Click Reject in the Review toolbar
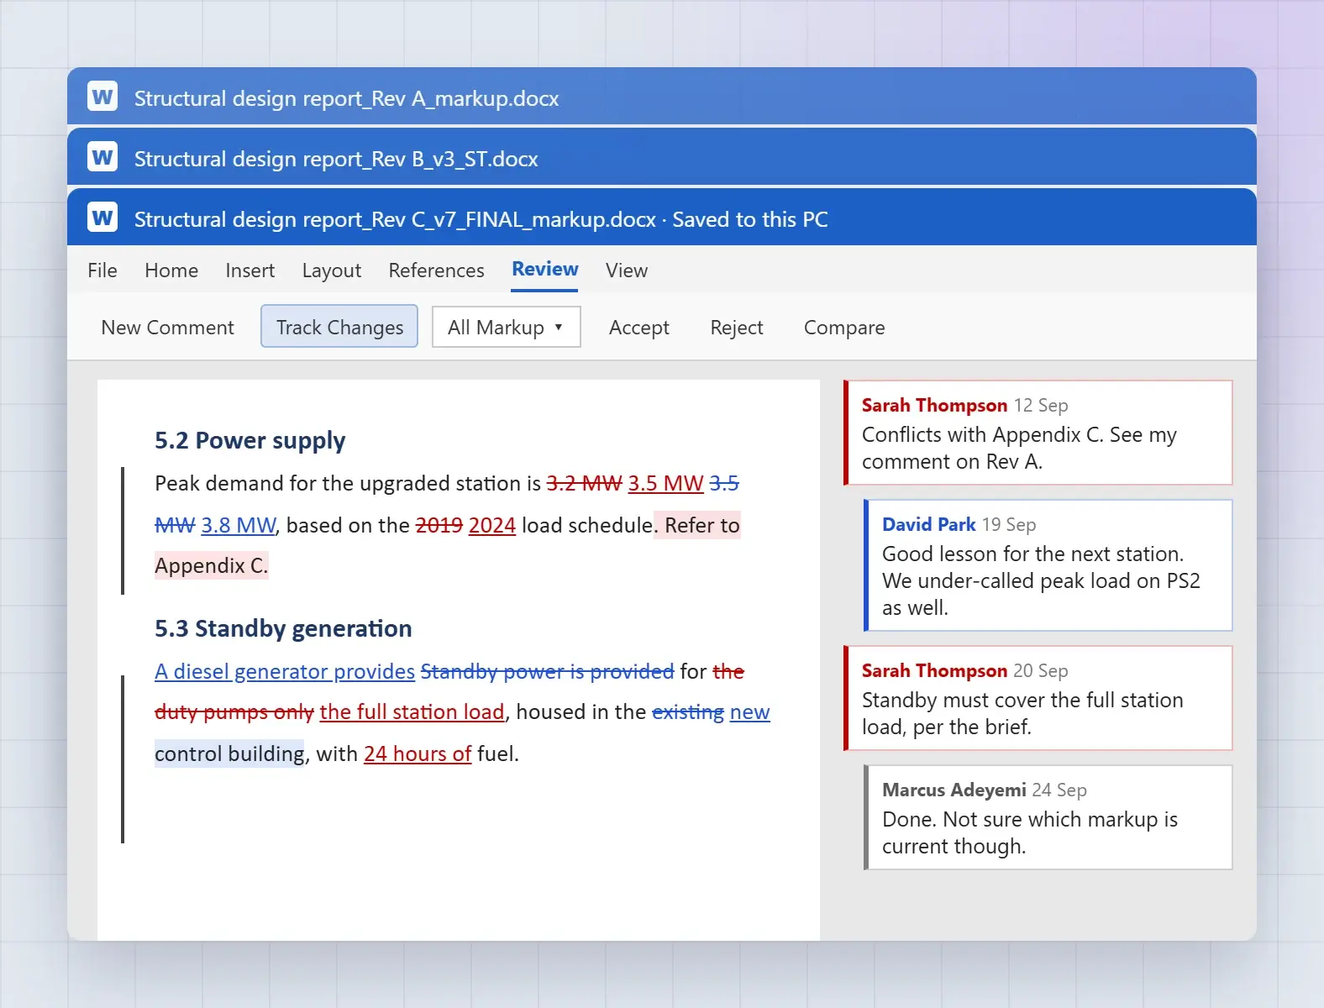The width and height of the screenshot is (1324, 1008). (737, 327)
